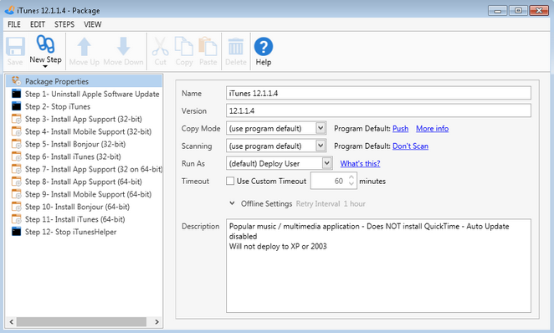The width and height of the screenshot is (554, 333).
Task: Select 'Step 9- Install Mobile Support (64-bit)' label
Action: pos(88,194)
